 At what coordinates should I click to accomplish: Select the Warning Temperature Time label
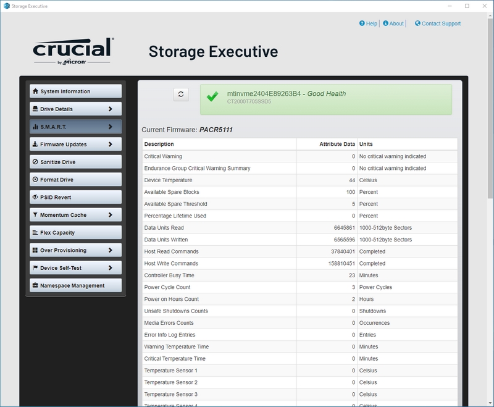click(x=177, y=347)
